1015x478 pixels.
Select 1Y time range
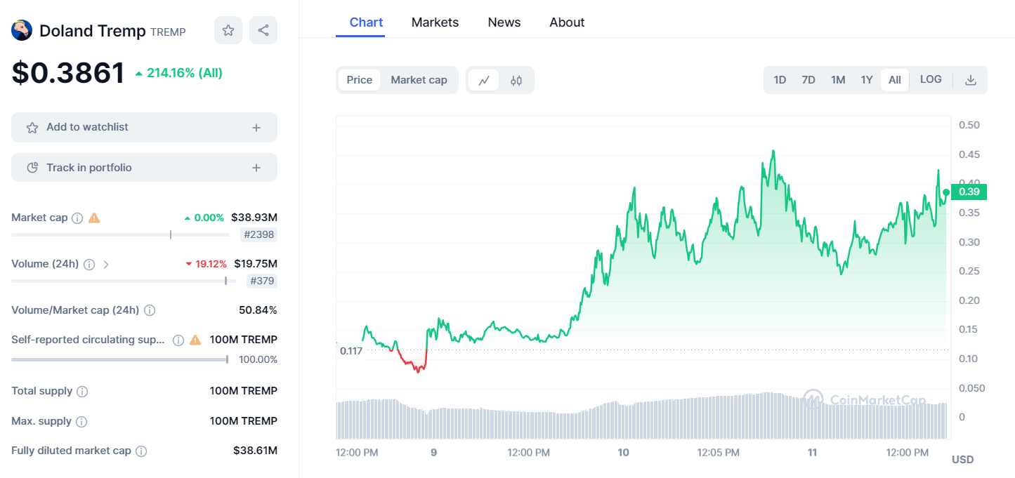coord(867,80)
